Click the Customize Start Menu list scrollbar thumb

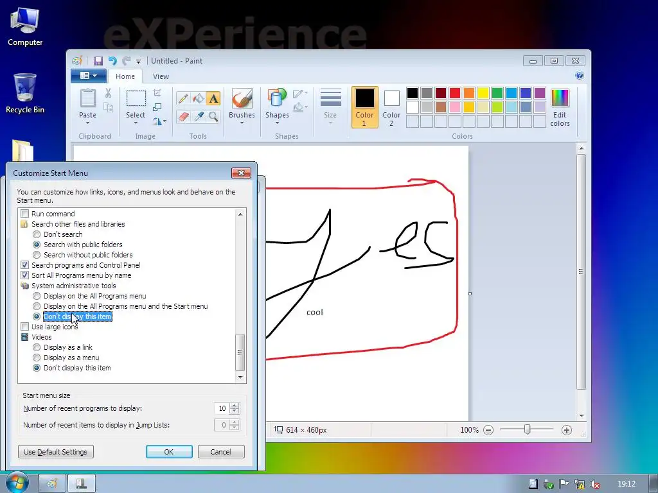point(240,352)
